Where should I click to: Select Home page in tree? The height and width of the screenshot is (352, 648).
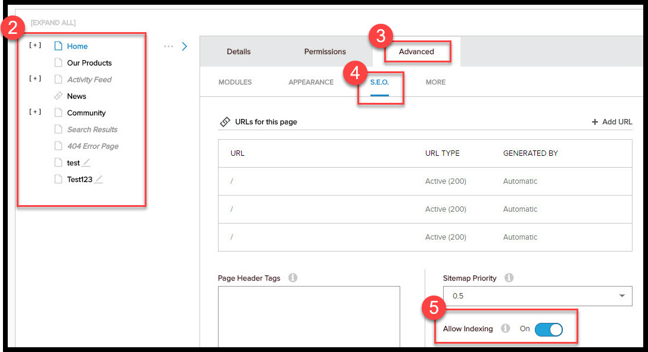pyautogui.click(x=77, y=46)
